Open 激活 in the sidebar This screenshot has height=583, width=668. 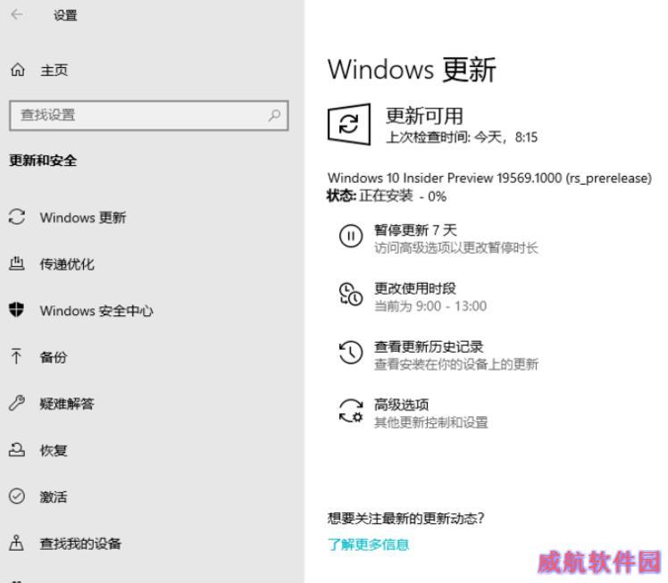click(x=54, y=496)
